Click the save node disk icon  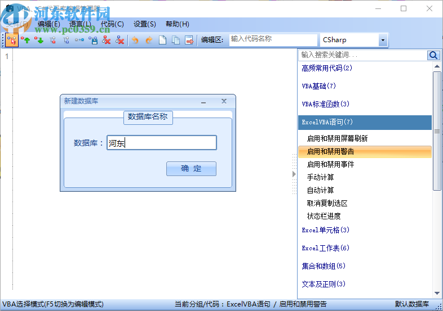click(93, 40)
